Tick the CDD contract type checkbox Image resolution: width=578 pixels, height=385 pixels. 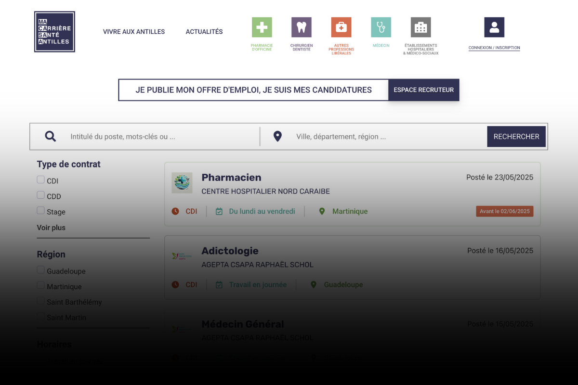(x=41, y=195)
